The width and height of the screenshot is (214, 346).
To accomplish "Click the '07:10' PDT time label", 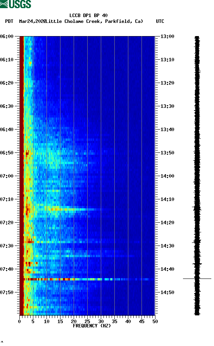I will (7, 199).
